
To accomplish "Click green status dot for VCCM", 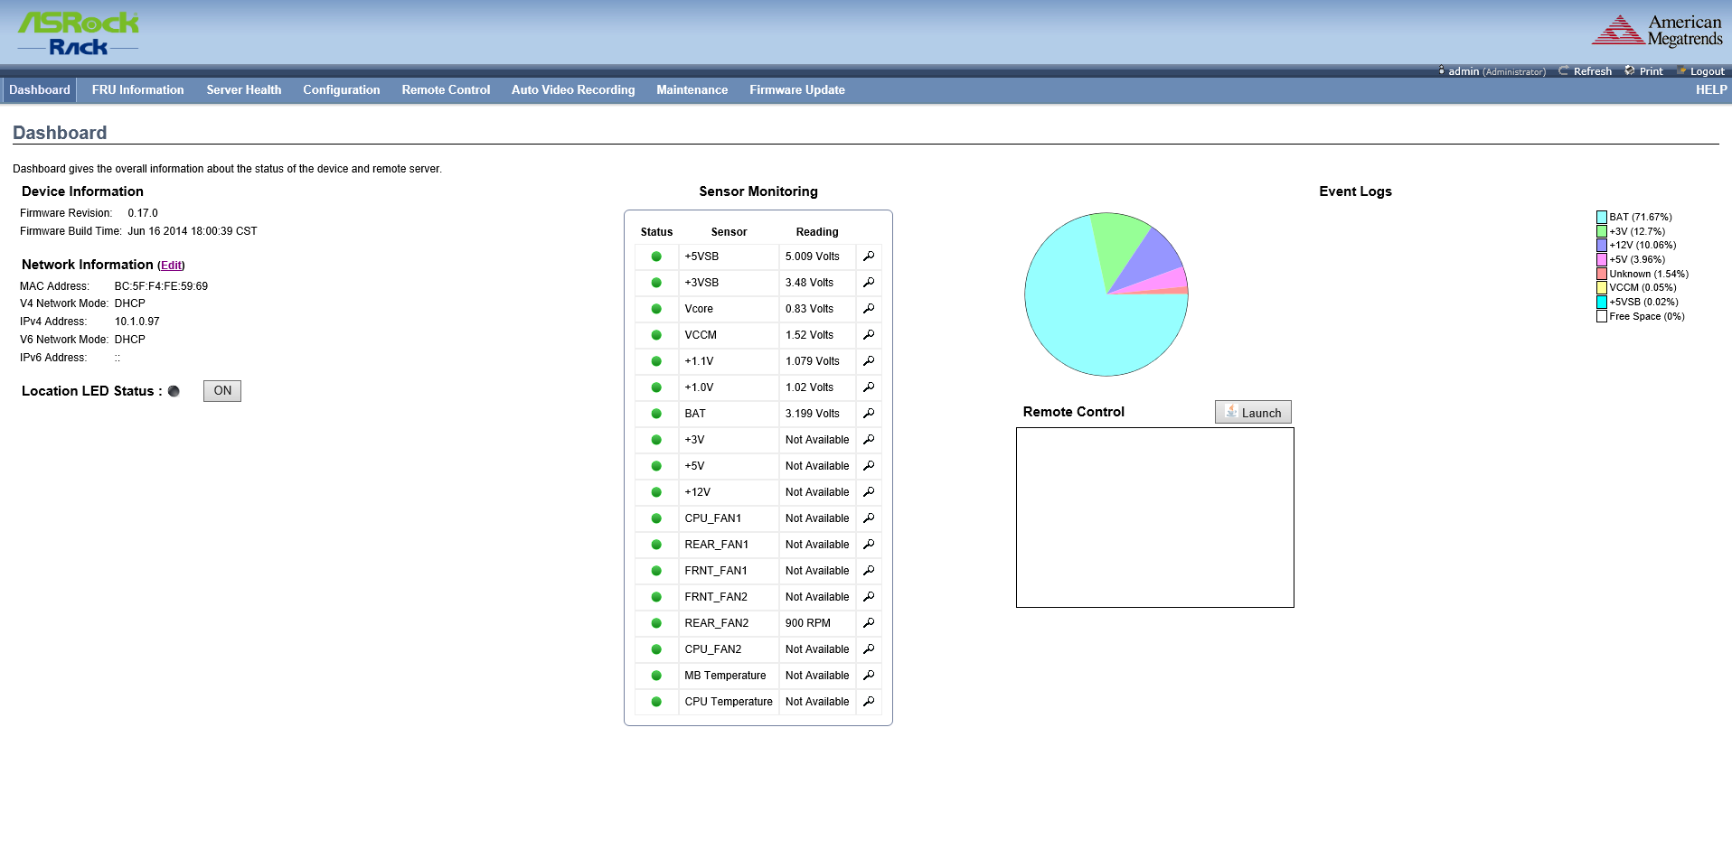I will (656, 335).
